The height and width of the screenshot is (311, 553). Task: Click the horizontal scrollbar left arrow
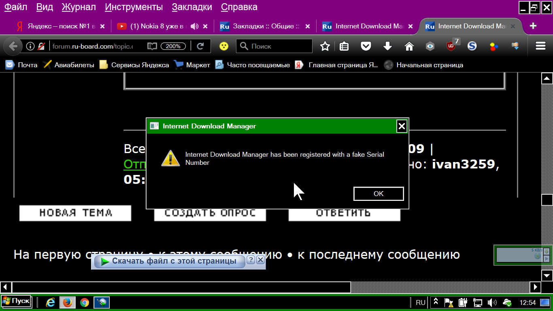pos(6,287)
